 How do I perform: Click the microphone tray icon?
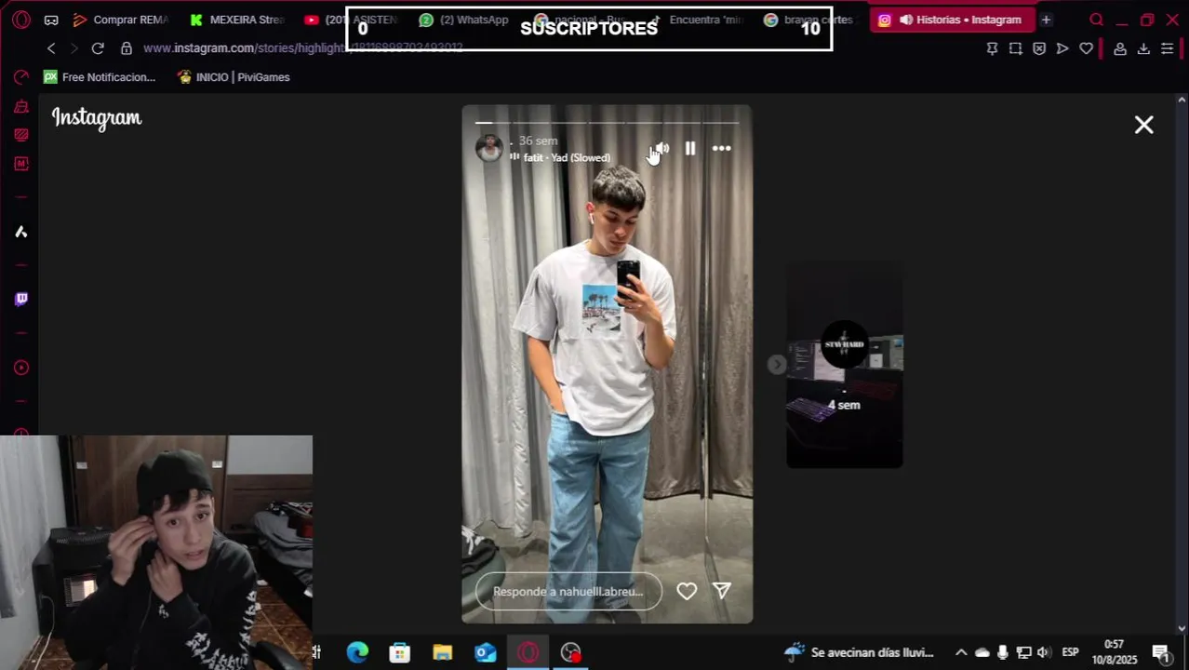pyautogui.click(x=1003, y=652)
